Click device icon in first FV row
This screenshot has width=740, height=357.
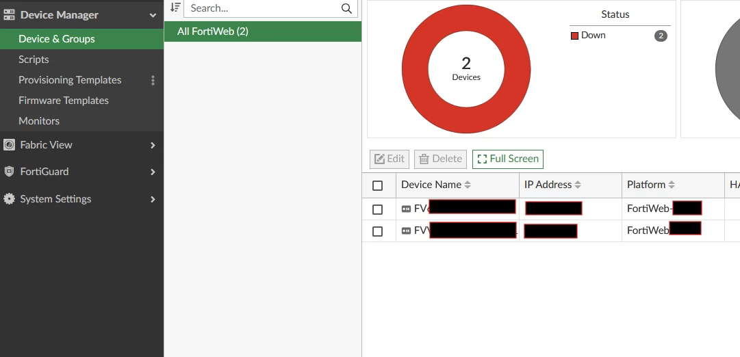pyautogui.click(x=406, y=209)
